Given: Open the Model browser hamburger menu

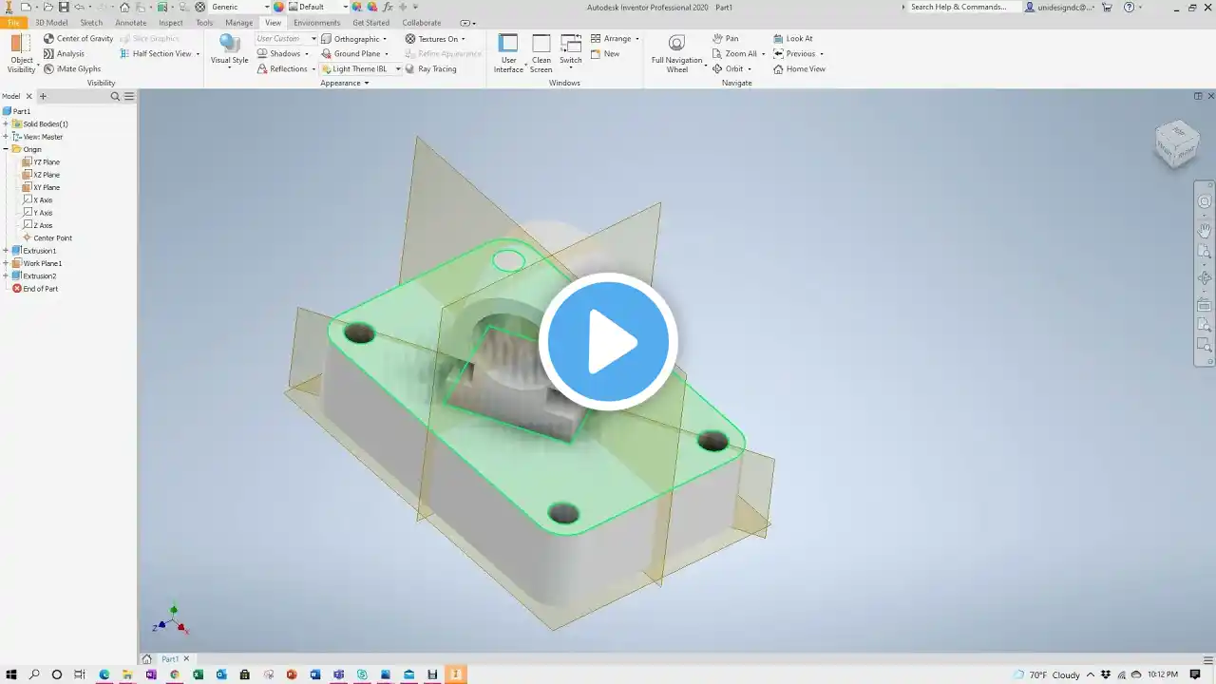Looking at the screenshot, I should (129, 96).
